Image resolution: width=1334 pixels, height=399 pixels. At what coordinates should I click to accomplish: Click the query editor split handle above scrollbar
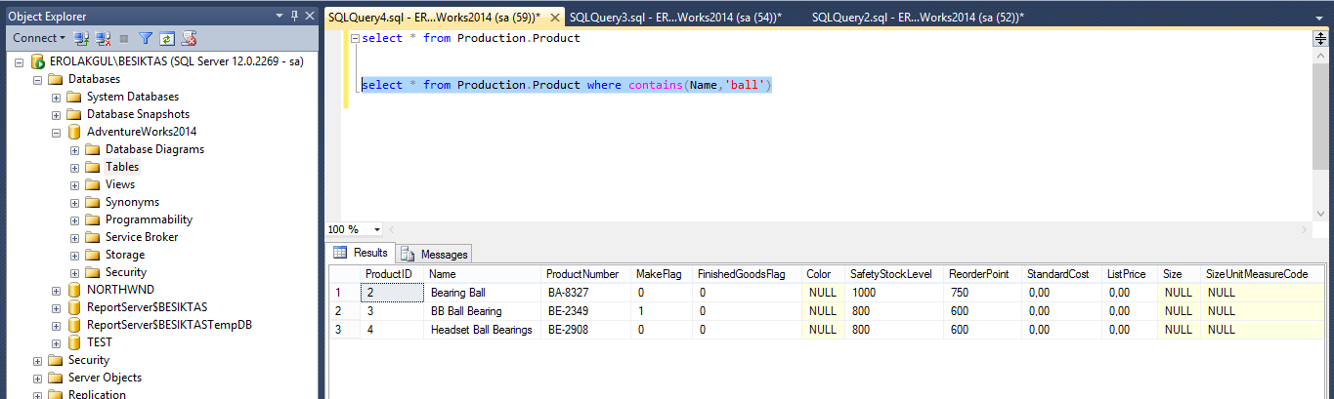tap(1319, 39)
